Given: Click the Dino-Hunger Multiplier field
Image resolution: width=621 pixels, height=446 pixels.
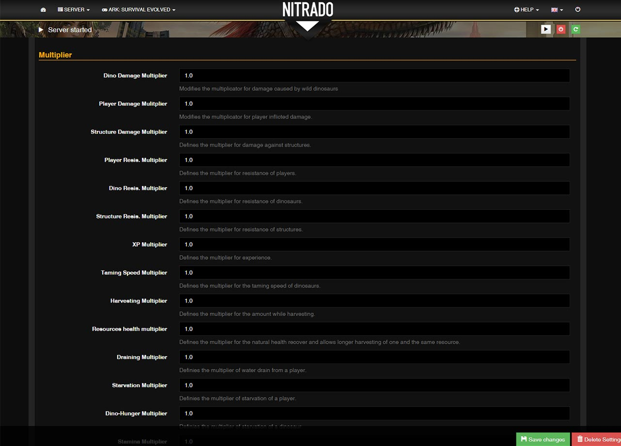Looking at the screenshot, I should (374, 413).
